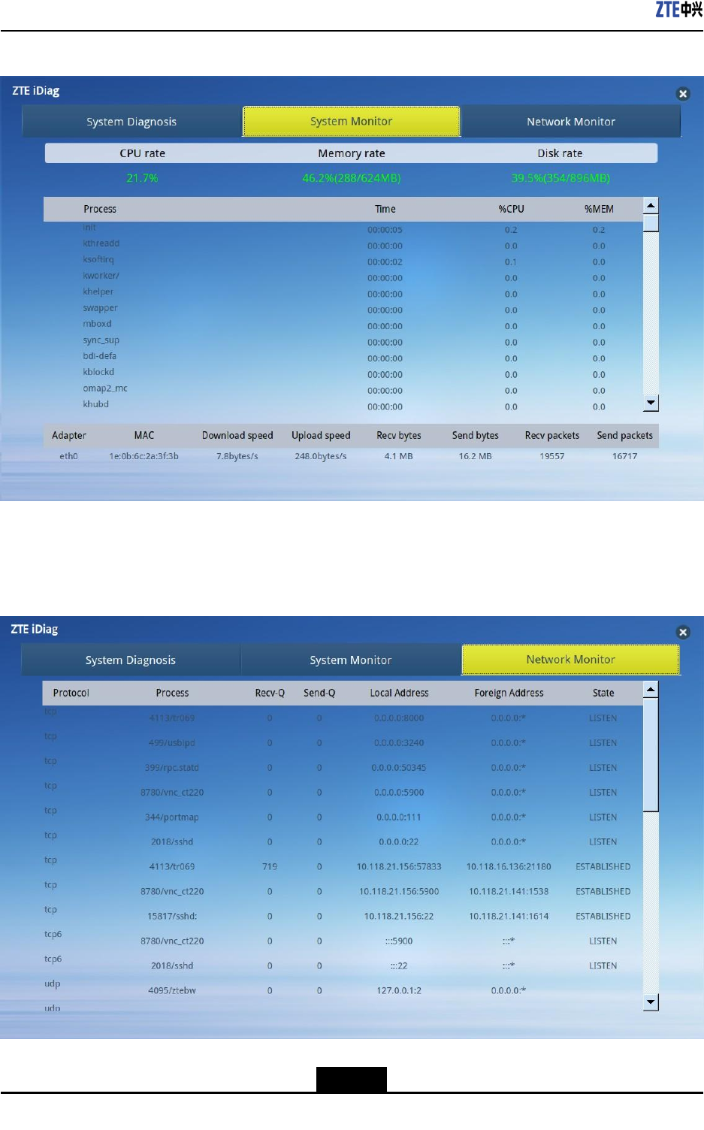Click local address 127.0.0.1:2

399,990
